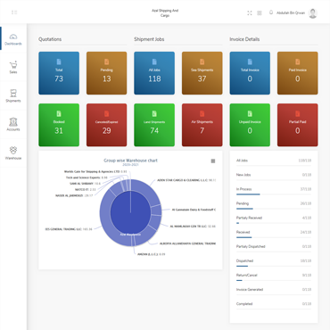
Task: Click document icon on Total quotations card
Action: pyautogui.click(x=59, y=62)
